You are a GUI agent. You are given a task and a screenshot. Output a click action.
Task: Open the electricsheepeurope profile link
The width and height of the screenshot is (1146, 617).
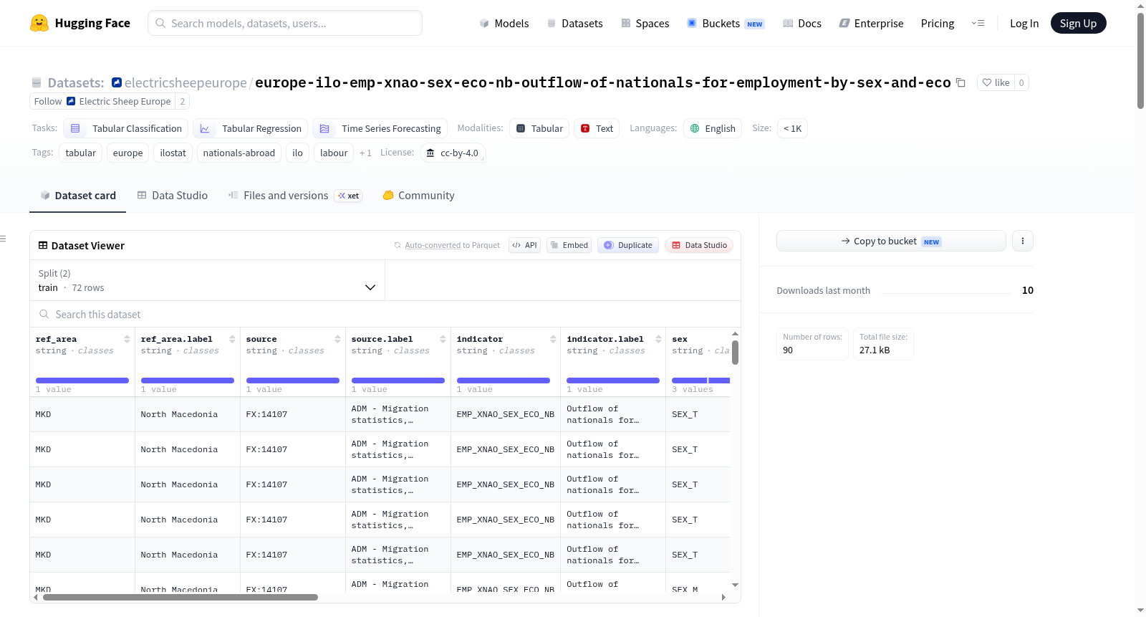[x=186, y=82]
